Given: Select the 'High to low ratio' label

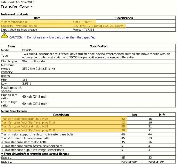Looking at the screenshot, I should coord(9,97).
